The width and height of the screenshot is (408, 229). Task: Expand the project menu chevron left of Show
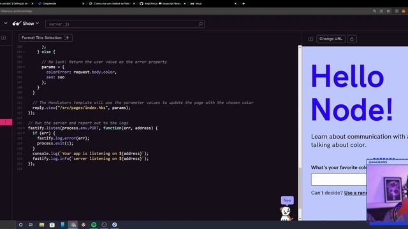(6, 23)
